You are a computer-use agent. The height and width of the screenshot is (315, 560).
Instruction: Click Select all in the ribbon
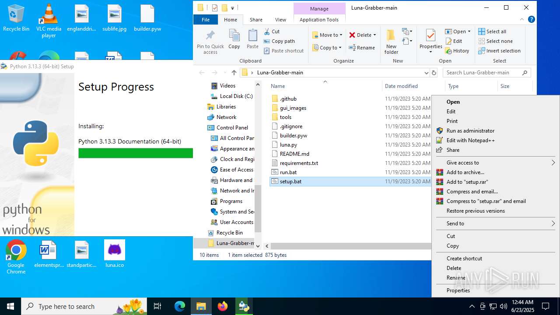pyautogui.click(x=492, y=31)
